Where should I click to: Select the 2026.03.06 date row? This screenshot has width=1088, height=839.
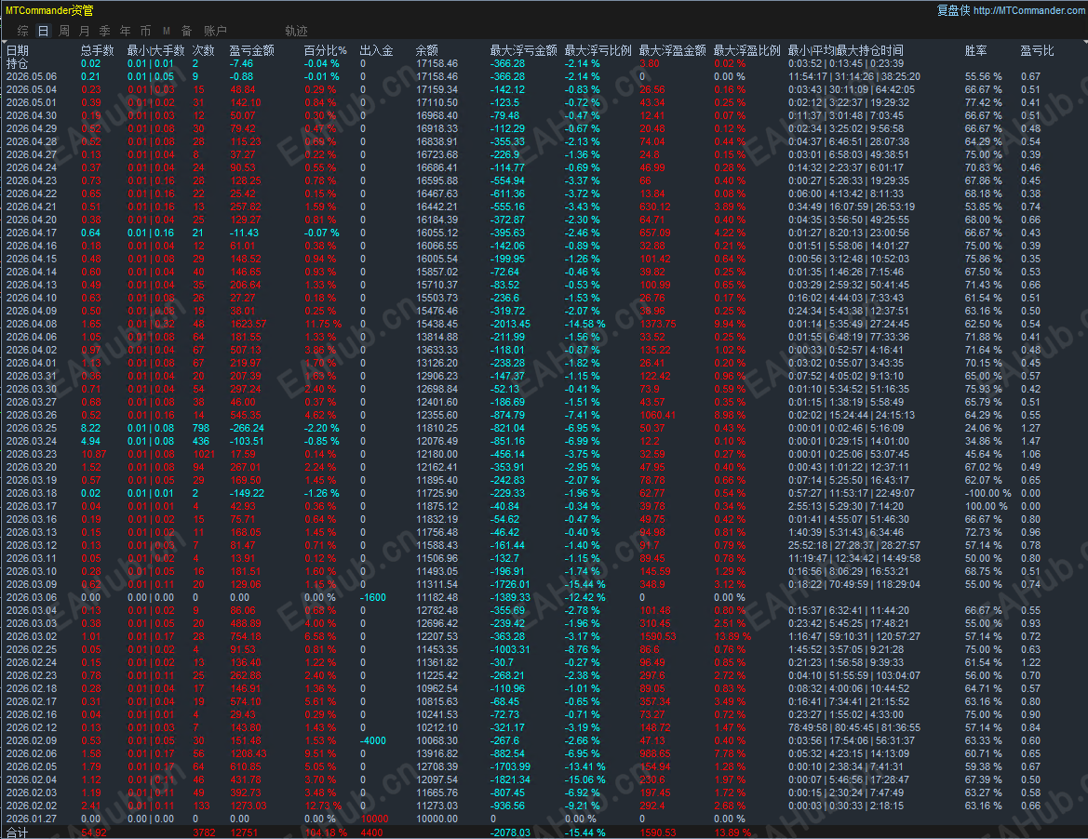[32, 597]
